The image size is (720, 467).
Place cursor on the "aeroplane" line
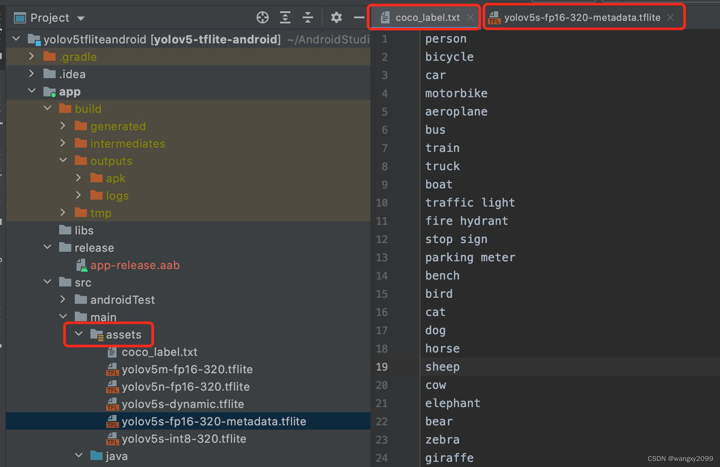click(x=456, y=112)
